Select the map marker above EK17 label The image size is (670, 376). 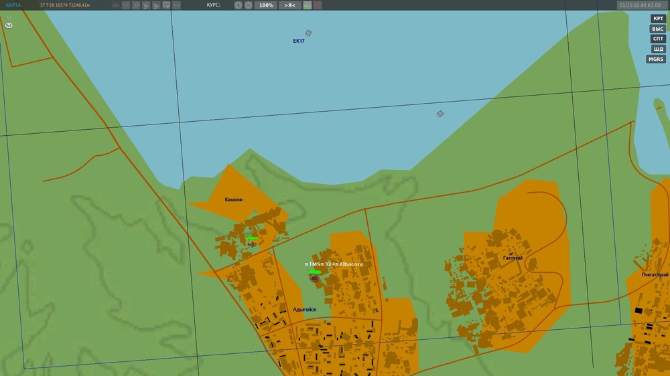(x=308, y=33)
